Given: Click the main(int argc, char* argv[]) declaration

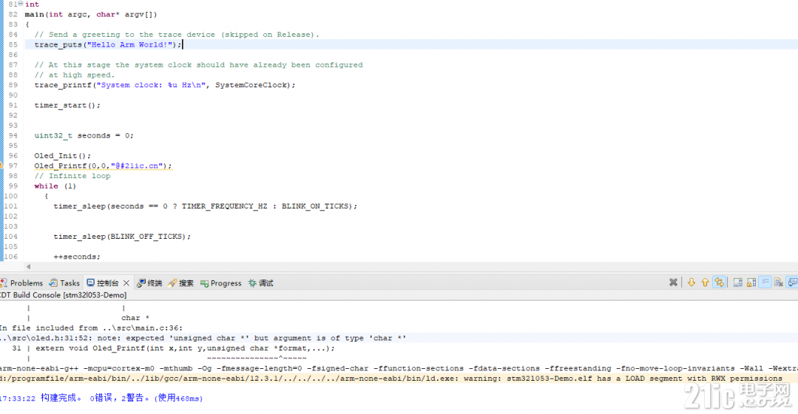Looking at the screenshot, I should click(x=90, y=14).
